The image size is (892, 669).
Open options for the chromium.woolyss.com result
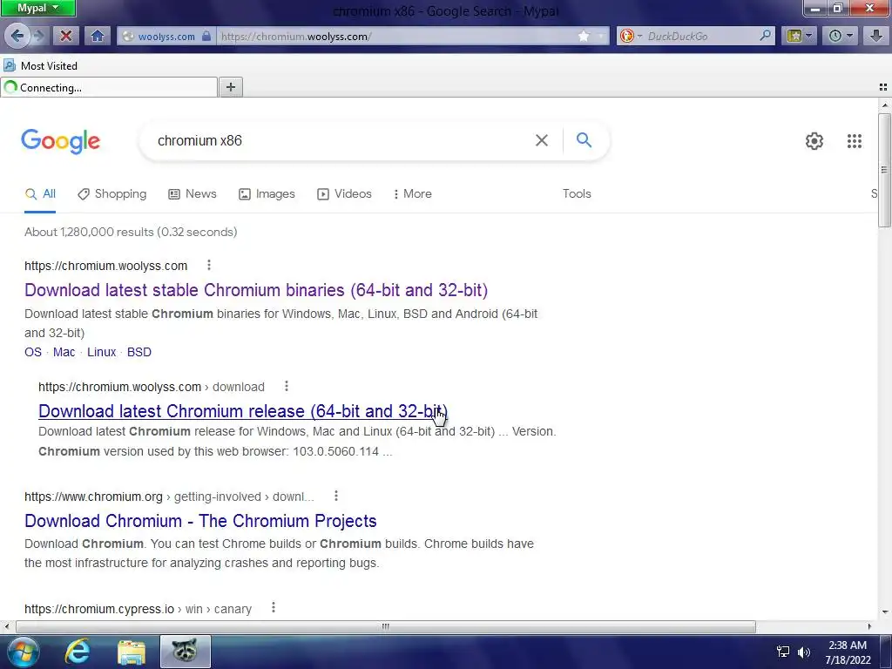pos(209,265)
